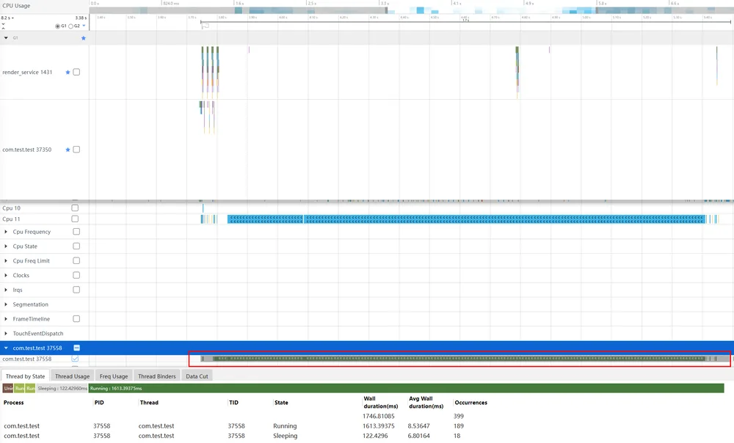The height and width of the screenshot is (443, 734).
Task: Collapse the G1 group
Action: 6,38
